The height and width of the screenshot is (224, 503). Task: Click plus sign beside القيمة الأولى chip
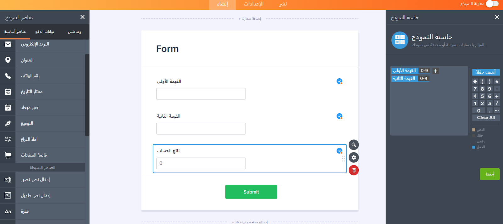click(x=436, y=71)
